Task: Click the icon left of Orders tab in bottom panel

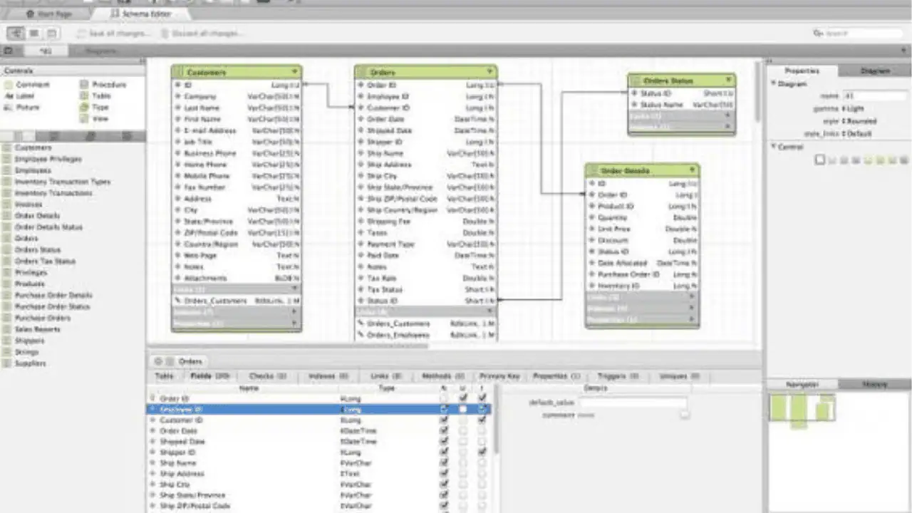Action: 170,361
